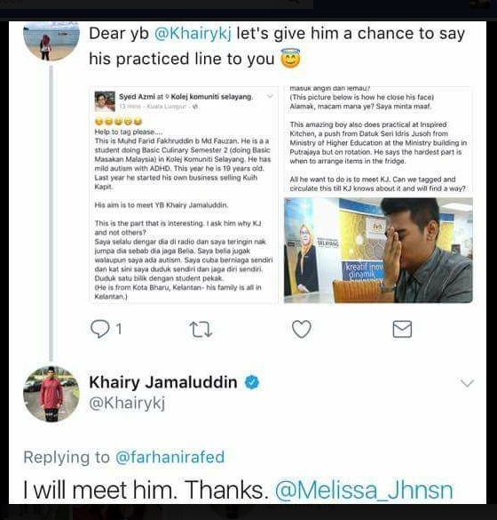Open the @farhanirafed reply link
This screenshot has height=520, width=497.
click(170, 457)
